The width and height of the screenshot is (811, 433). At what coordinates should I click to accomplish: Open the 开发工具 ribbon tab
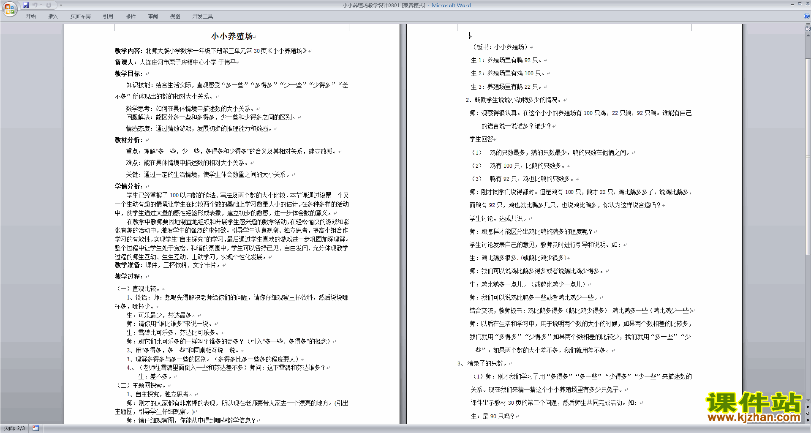203,16
